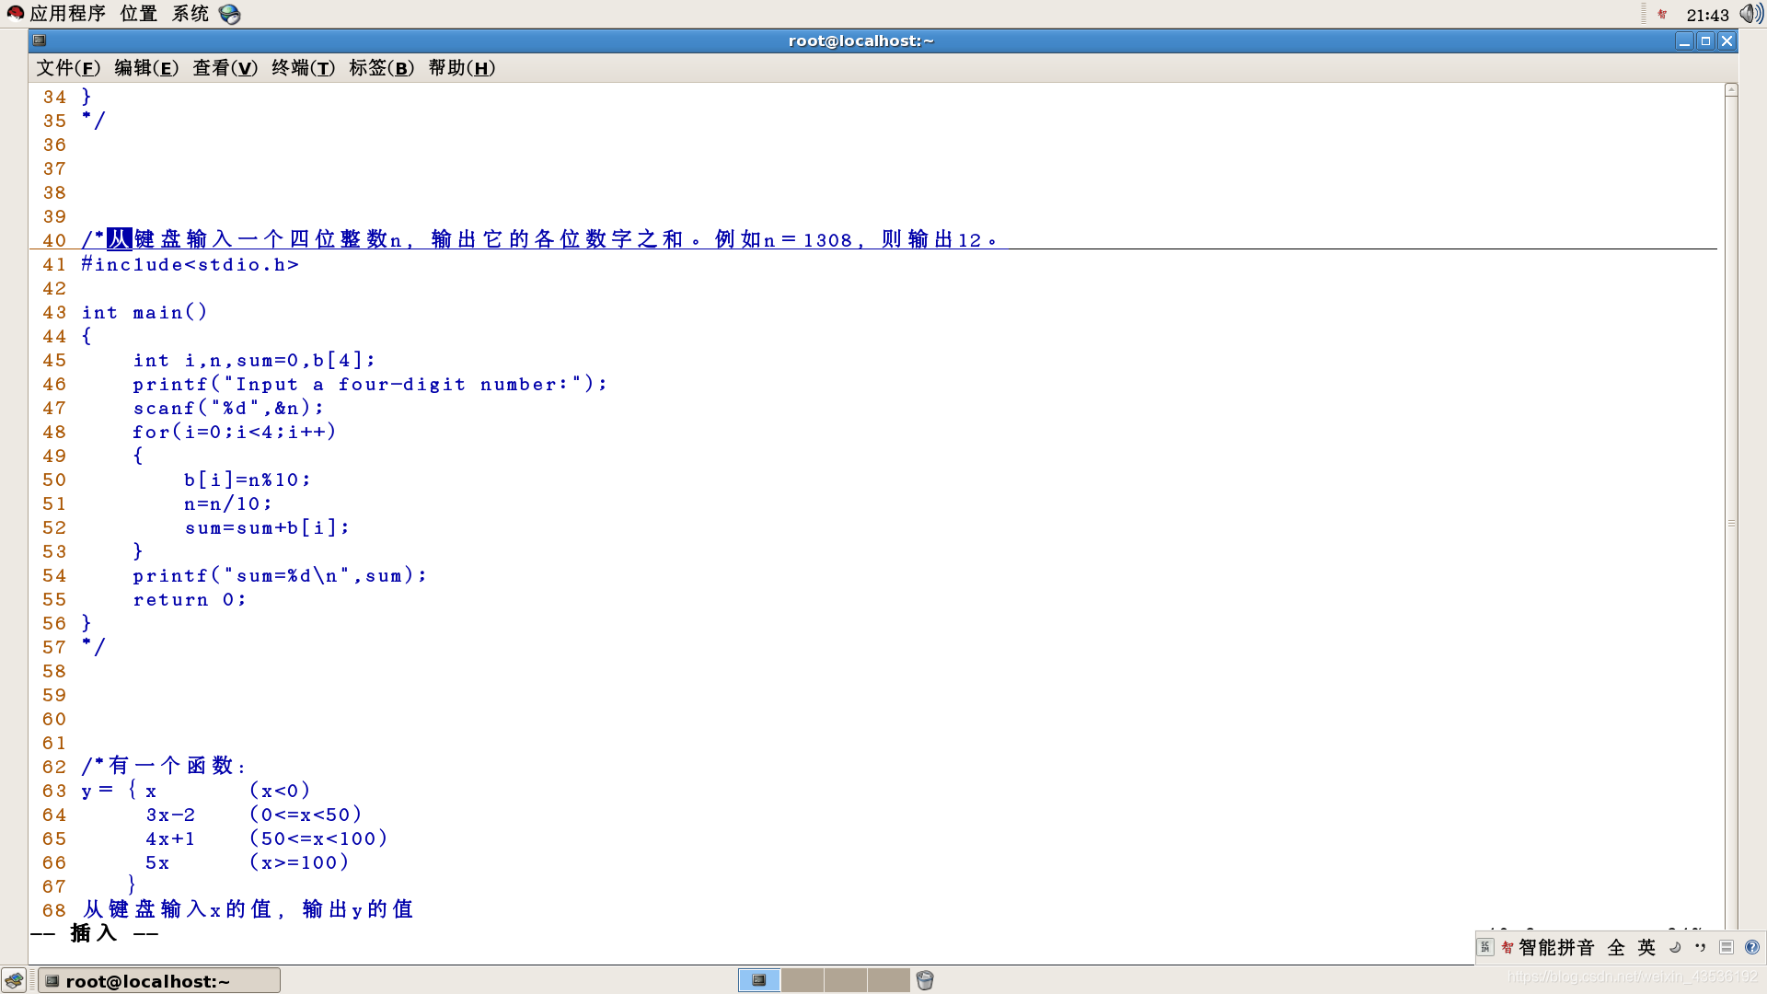Image resolution: width=1767 pixels, height=994 pixels.
Task: Open the 终端(T) menu
Action: [x=303, y=68]
